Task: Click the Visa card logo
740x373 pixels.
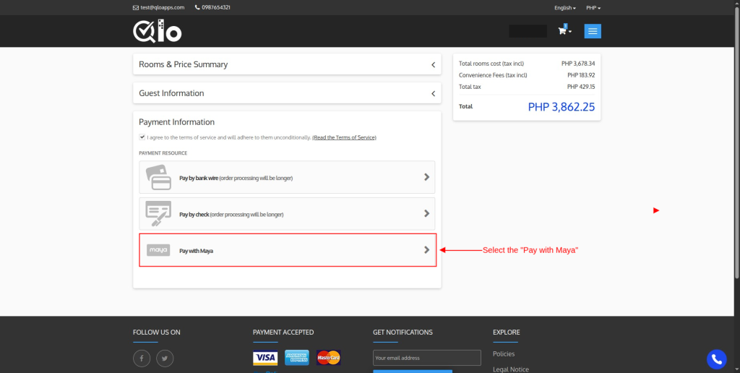Action: (x=265, y=358)
